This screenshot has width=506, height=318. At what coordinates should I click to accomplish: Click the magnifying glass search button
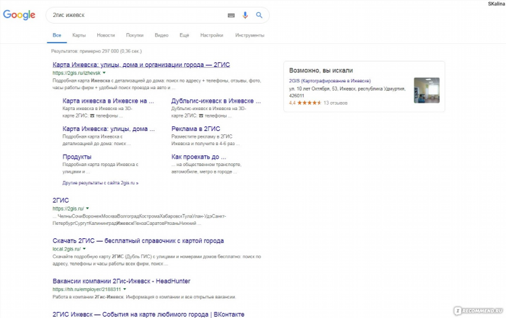[x=259, y=15]
